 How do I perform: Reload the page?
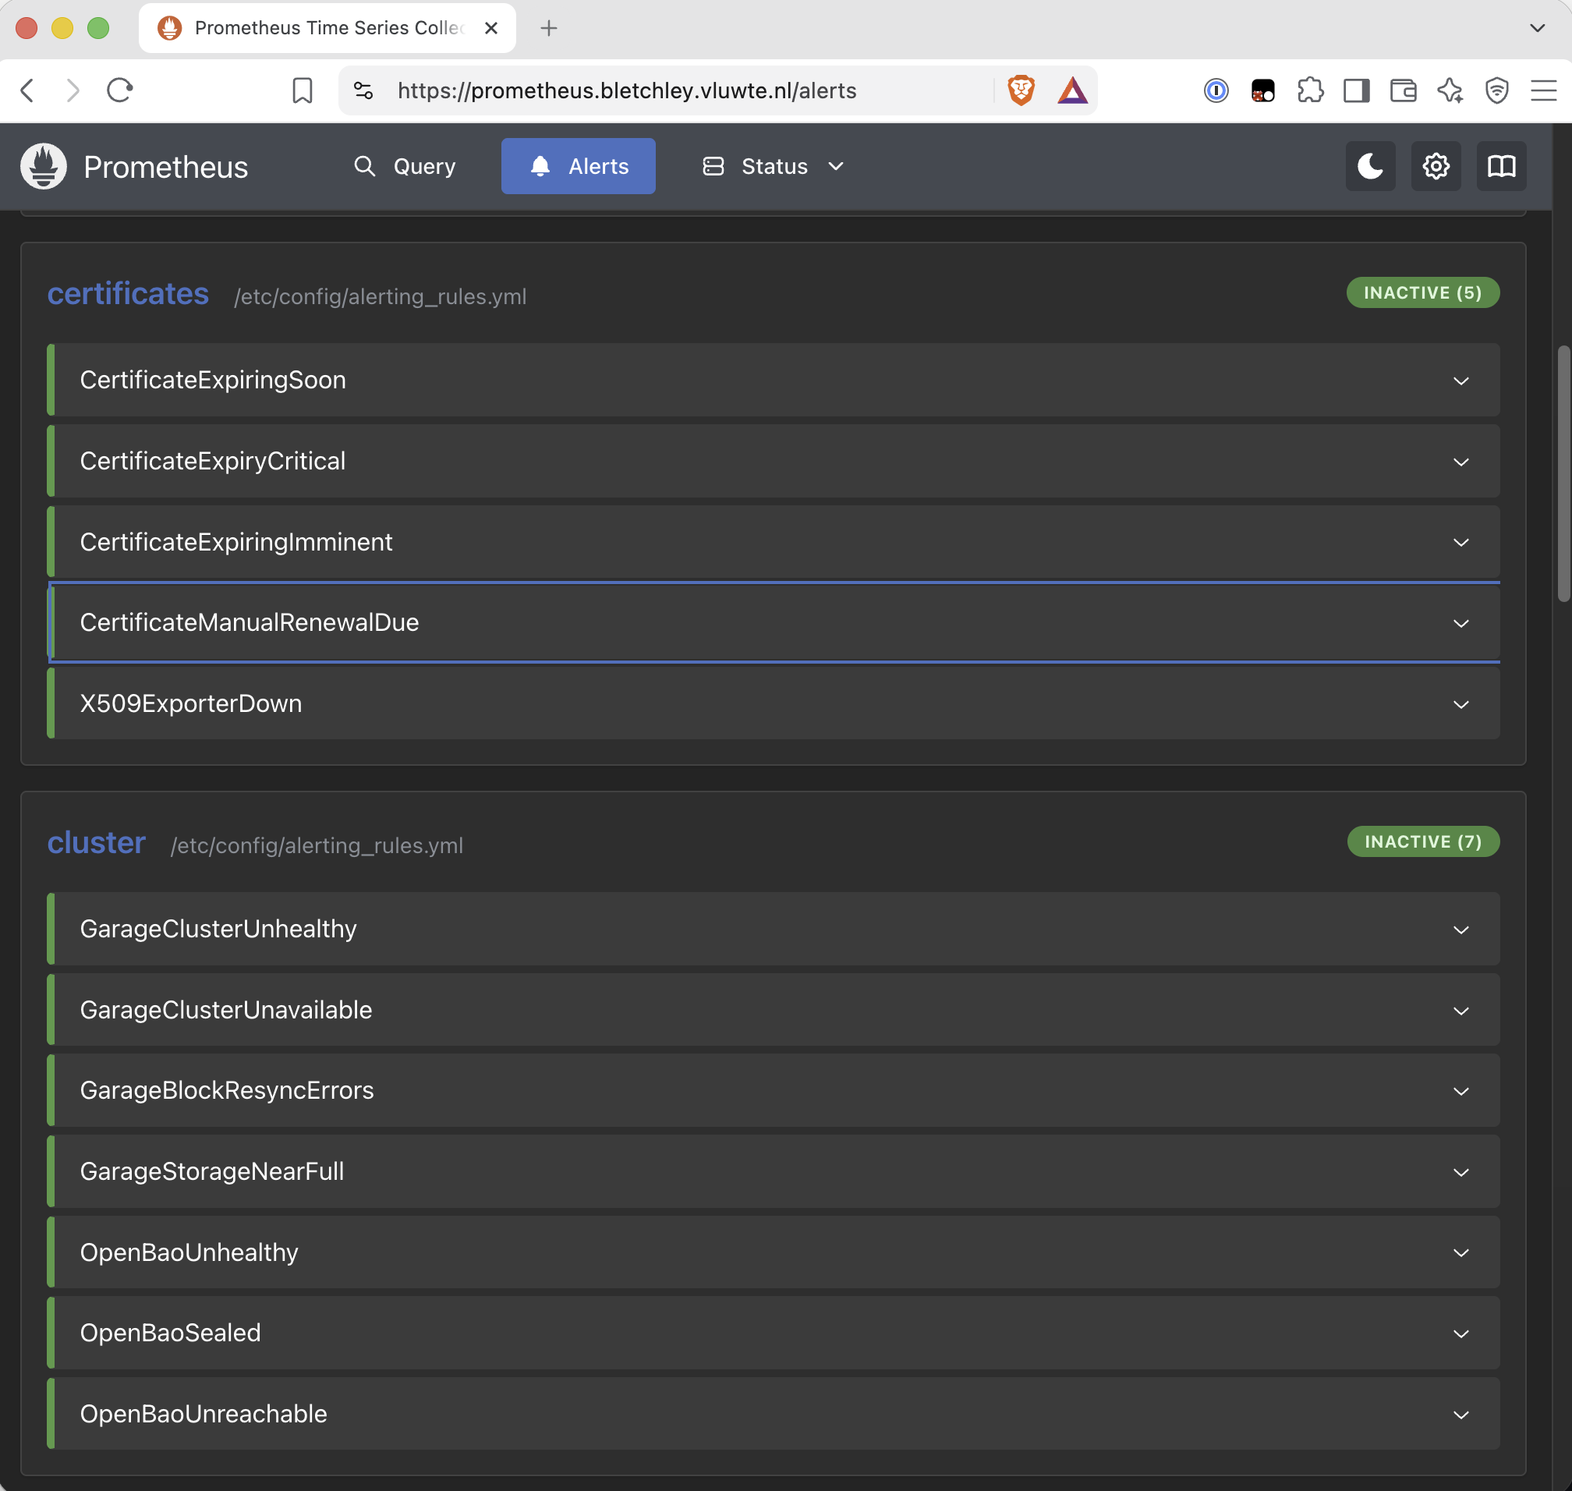(x=119, y=90)
